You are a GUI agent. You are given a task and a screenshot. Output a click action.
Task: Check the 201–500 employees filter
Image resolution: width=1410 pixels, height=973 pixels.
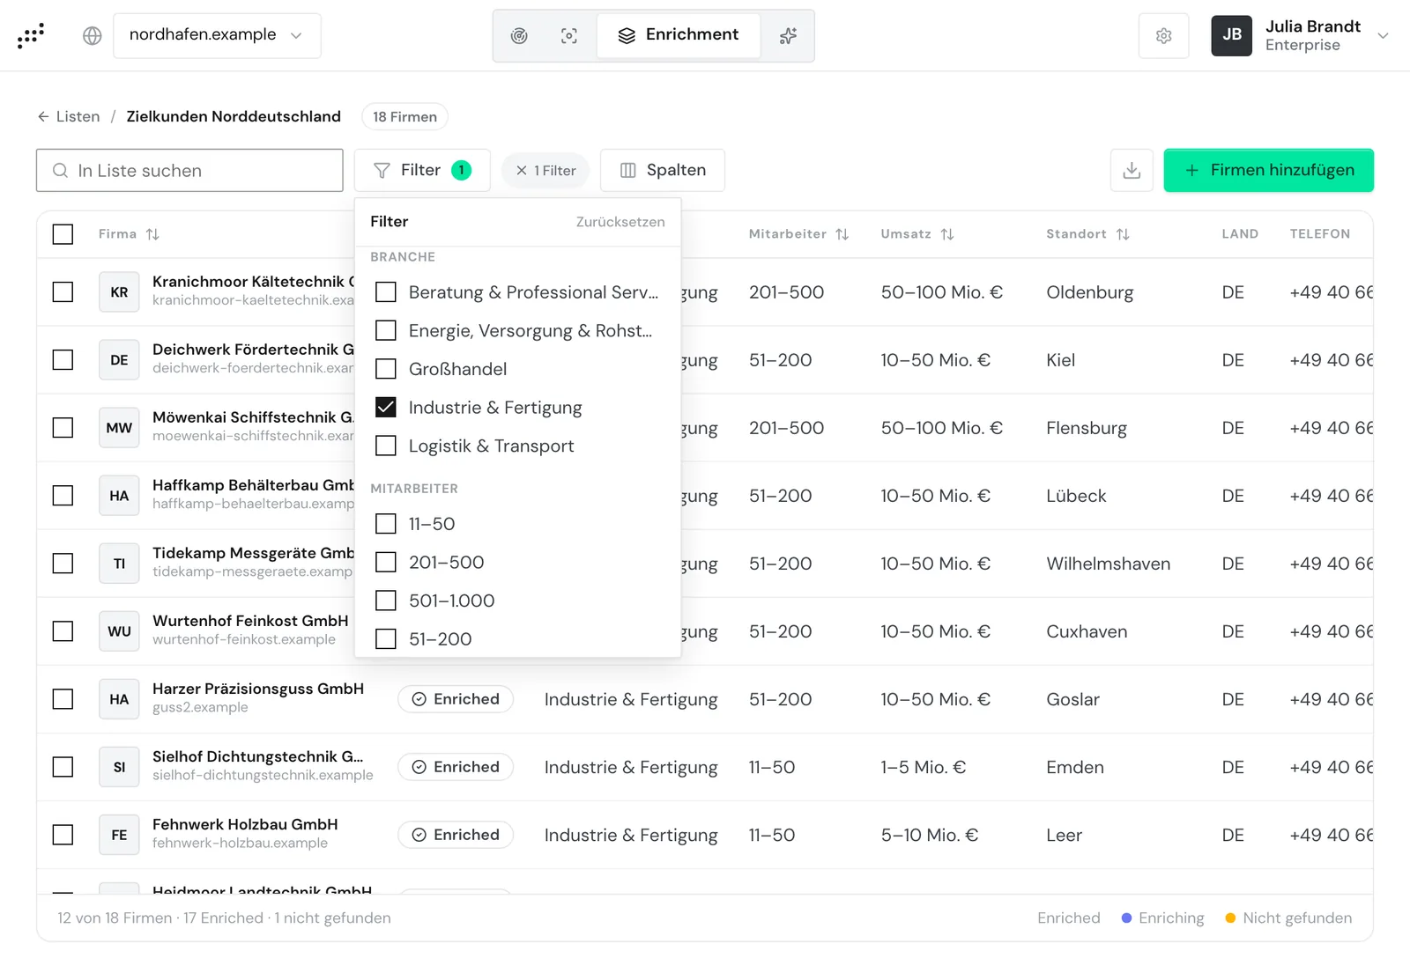click(x=386, y=562)
